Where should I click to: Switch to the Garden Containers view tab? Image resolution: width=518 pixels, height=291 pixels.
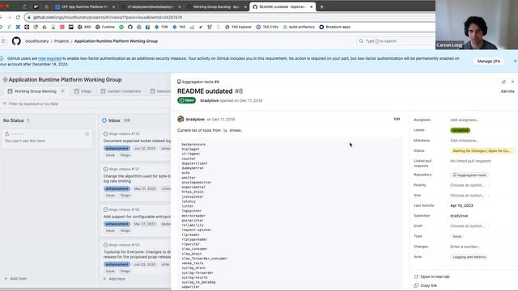click(121, 91)
